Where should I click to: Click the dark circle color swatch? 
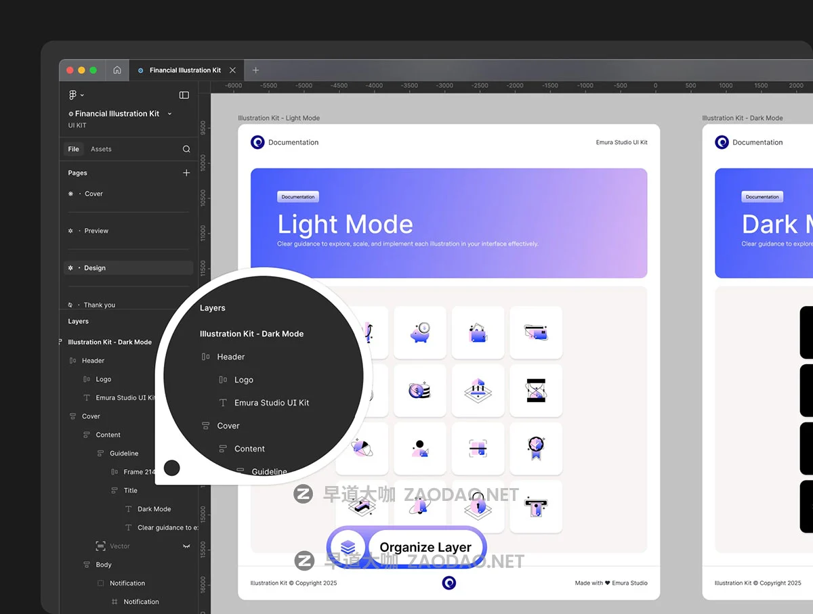click(172, 468)
